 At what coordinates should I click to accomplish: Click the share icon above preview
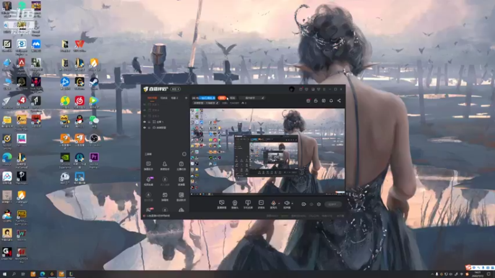pos(338,101)
